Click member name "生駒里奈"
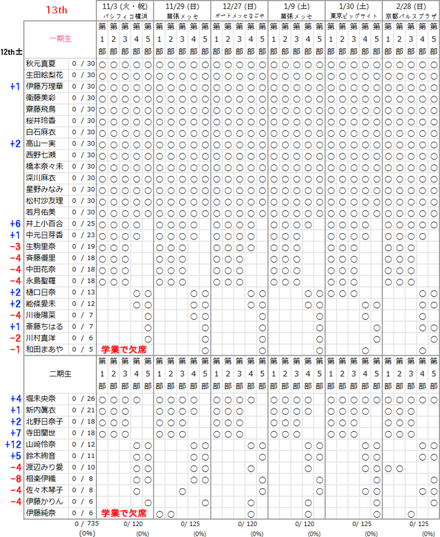 tap(41, 247)
